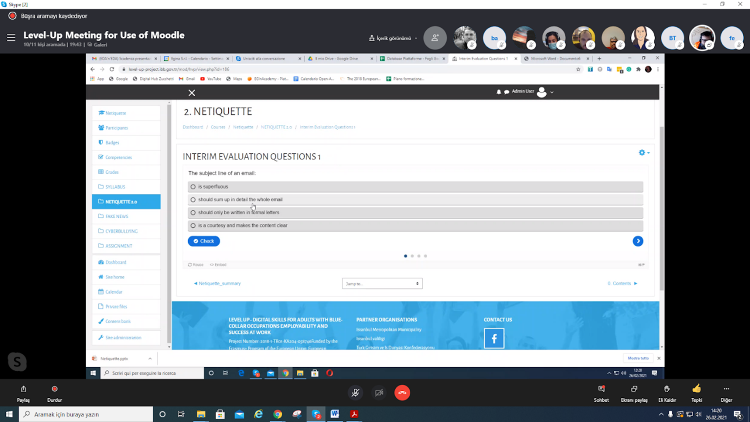Viewport: 750px width, 422px height.
Task: Click the Ekranı paylaş screen share icon
Action: pyautogui.click(x=634, y=389)
